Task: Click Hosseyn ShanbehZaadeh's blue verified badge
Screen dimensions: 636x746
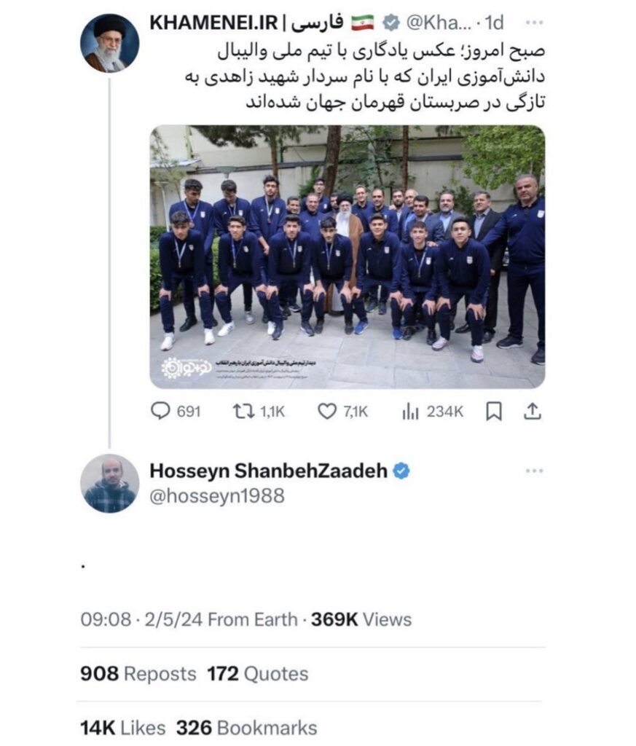Action: coord(401,471)
